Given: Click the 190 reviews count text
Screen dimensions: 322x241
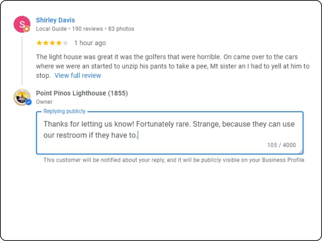Looking at the screenshot, I should [87, 29].
